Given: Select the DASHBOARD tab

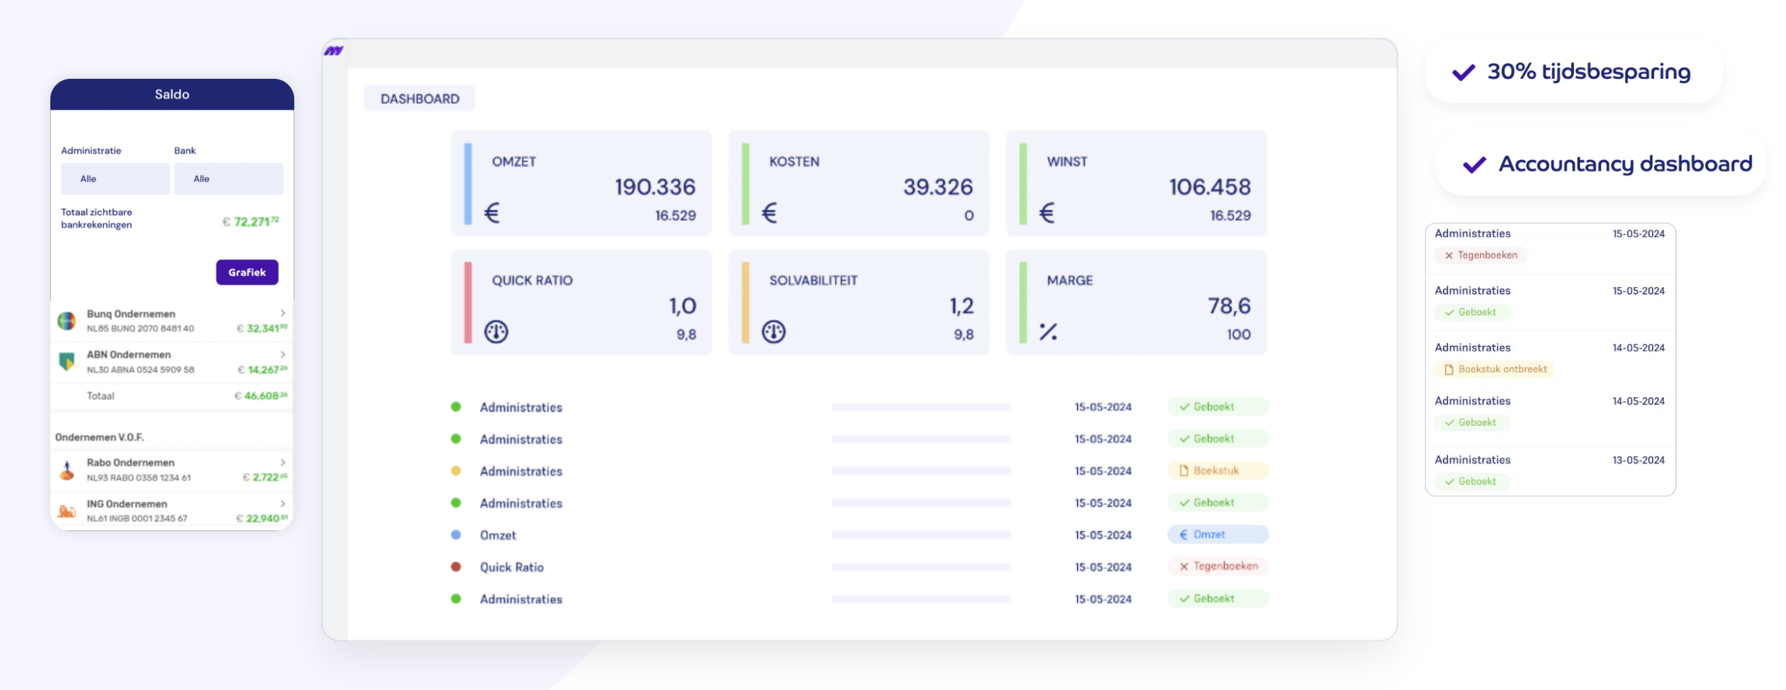Looking at the screenshot, I should pyautogui.click(x=419, y=99).
